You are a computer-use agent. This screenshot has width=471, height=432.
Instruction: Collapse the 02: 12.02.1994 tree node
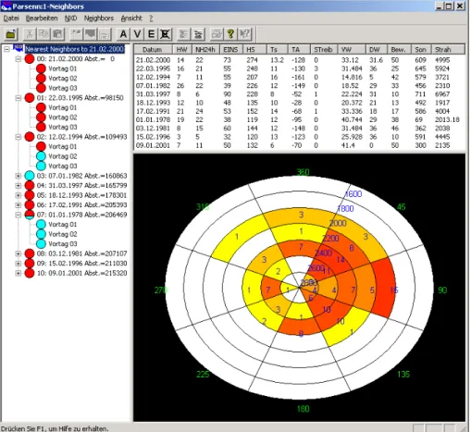(19, 137)
